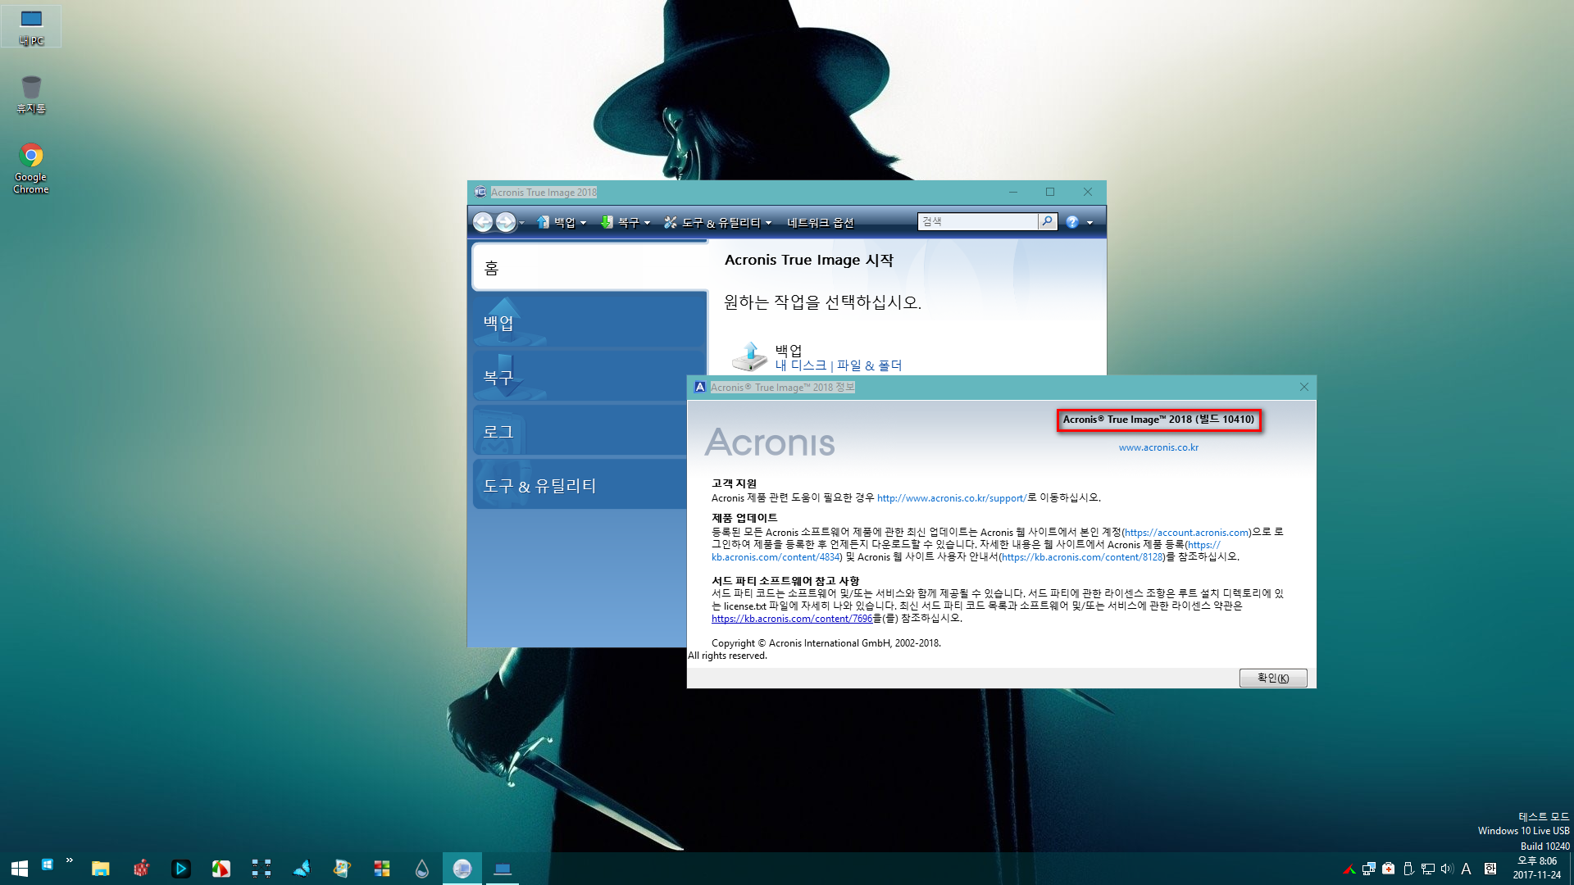Open the 복구 toolbar dropdown menu
The height and width of the screenshot is (885, 1574).
coord(626,222)
